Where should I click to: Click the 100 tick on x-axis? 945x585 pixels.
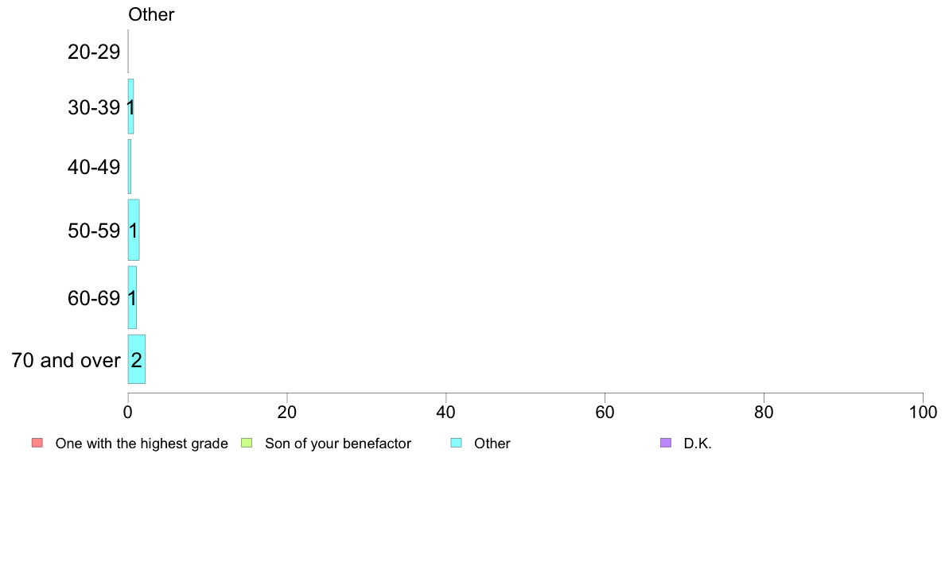(x=923, y=412)
